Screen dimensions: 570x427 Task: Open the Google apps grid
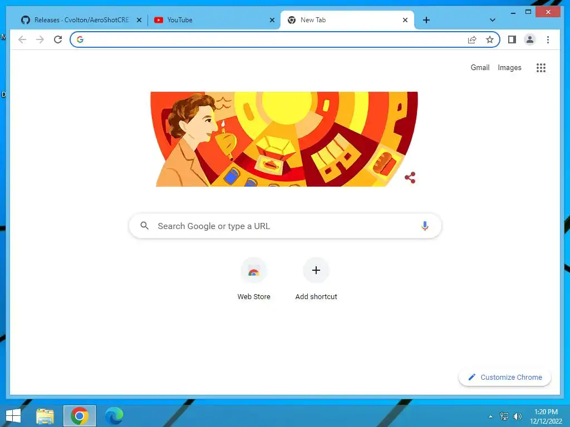click(x=541, y=67)
